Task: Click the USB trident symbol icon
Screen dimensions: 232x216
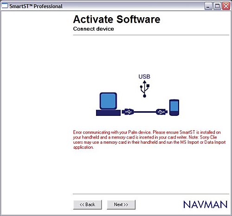Action: point(145,89)
